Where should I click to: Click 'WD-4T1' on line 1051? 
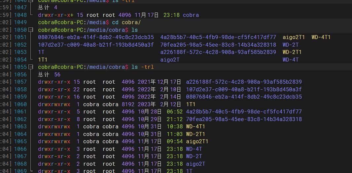point(321,37)
